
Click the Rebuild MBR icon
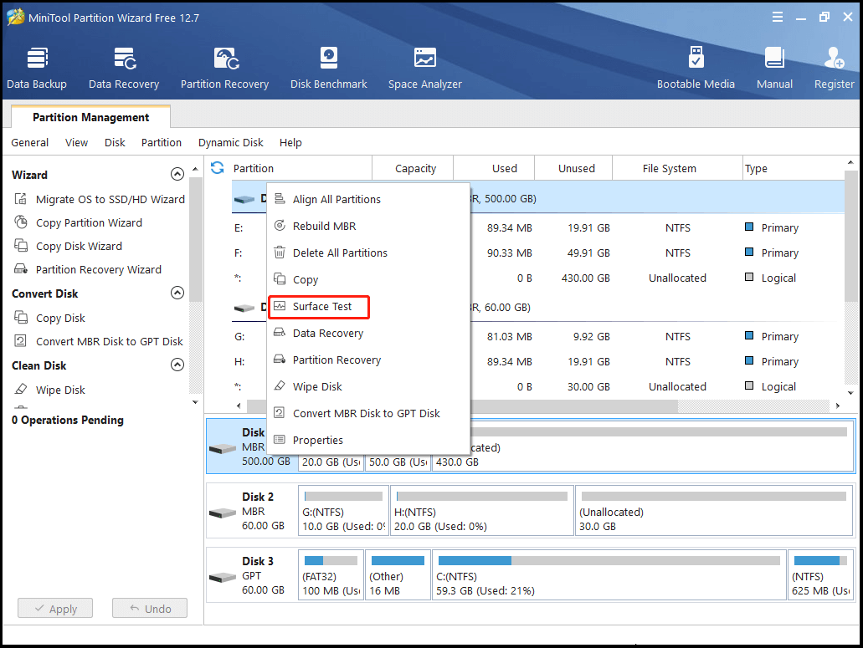pyautogui.click(x=280, y=226)
